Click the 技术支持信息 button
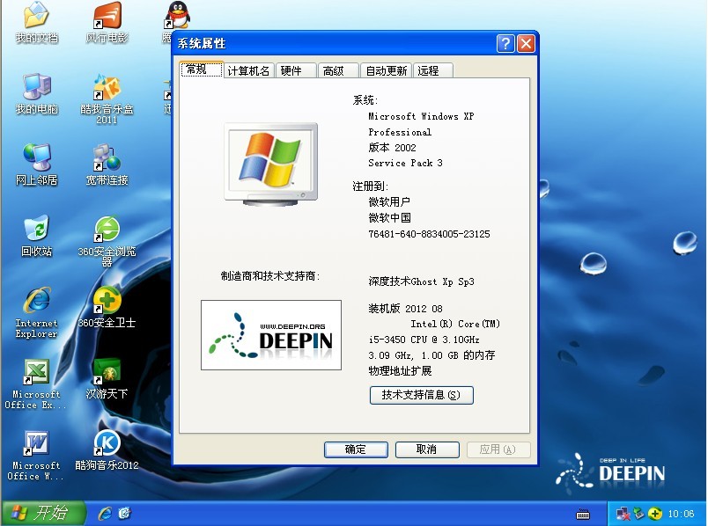This screenshot has height=526, width=708. pos(421,396)
